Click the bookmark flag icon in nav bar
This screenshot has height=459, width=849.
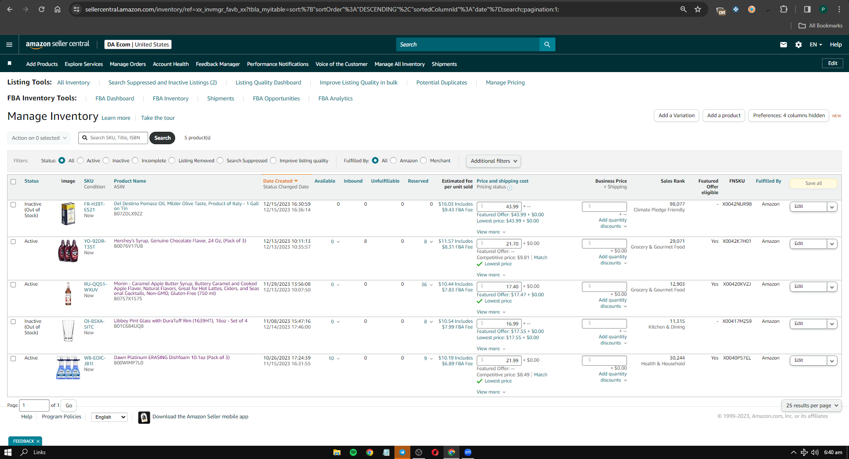pyautogui.click(x=10, y=63)
